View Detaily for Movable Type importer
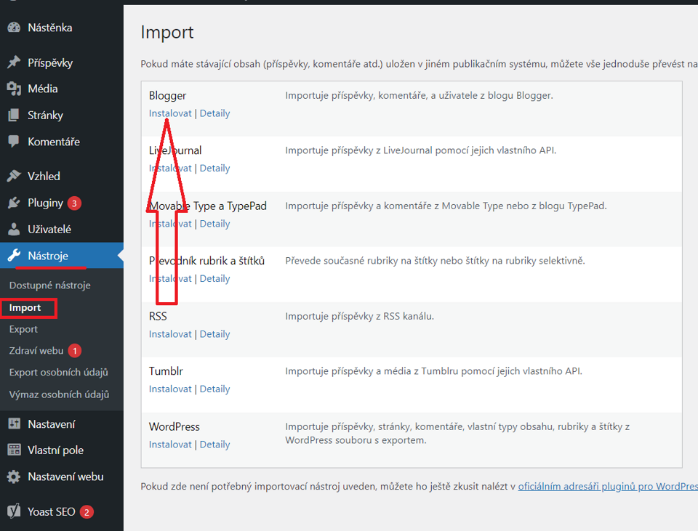Screen dimensions: 698x531 pyautogui.click(x=214, y=224)
